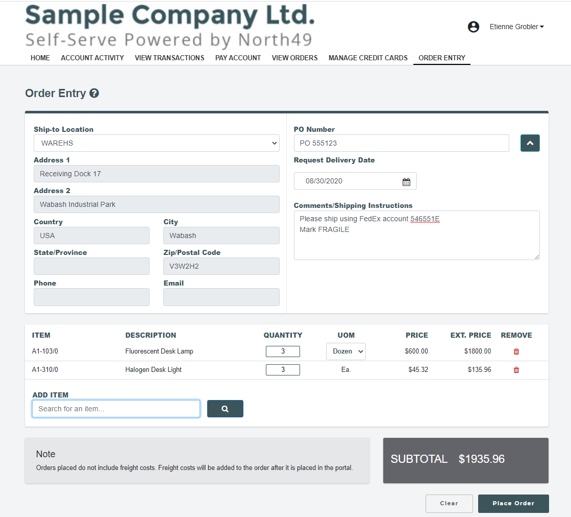
Task: Open the View Transactions tab
Action: pos(169,58)
